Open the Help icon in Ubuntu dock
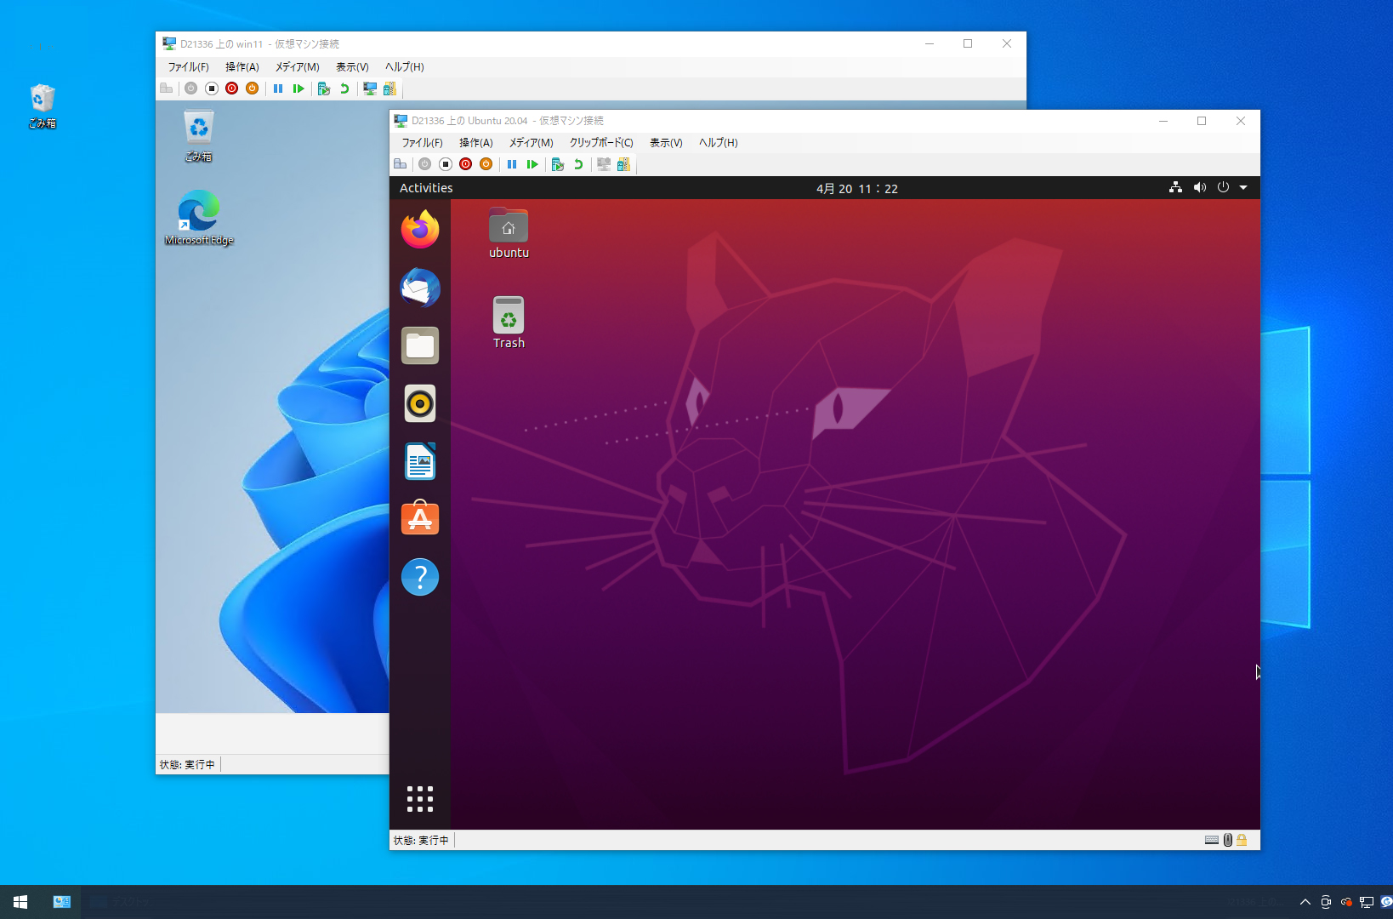Viewport: 1393px width, 919px height. click(420, 577)
